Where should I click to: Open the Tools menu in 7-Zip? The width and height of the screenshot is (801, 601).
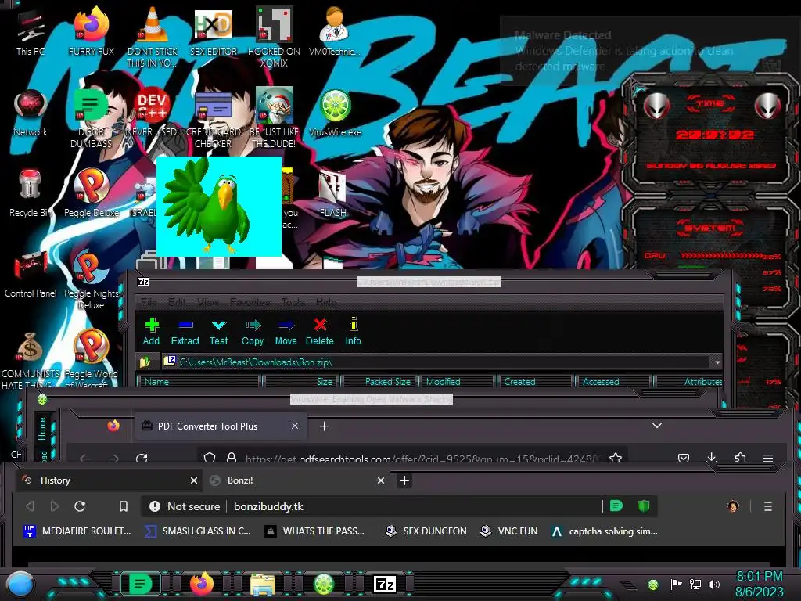pos(293,302)
